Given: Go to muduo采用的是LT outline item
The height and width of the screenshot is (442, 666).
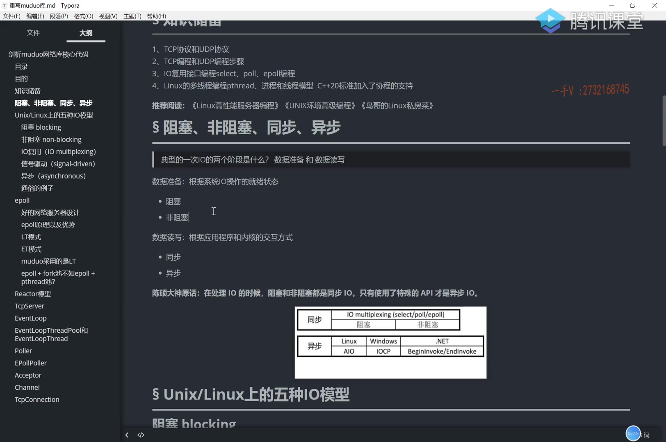Looking at the screenshot, I should coord(48,261).
